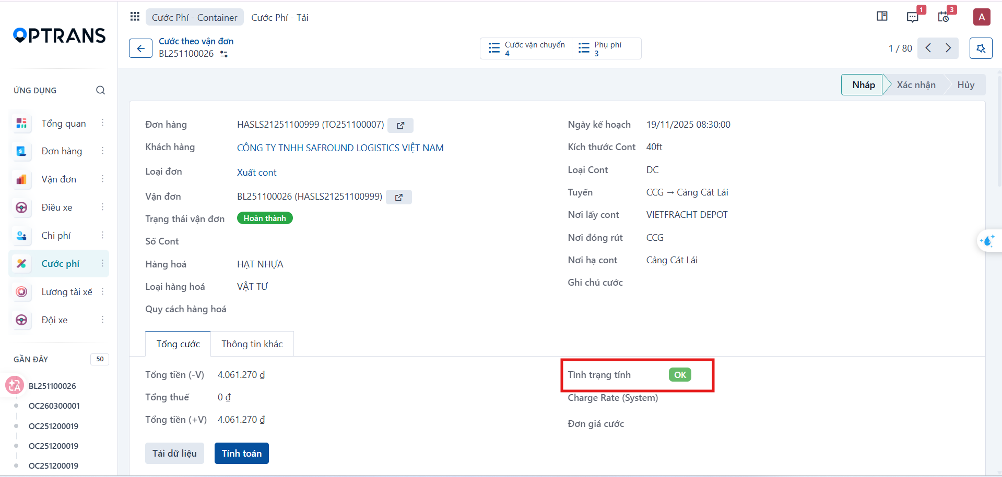Expand options dots next to Cước phí
1002x477 pixels.
(x=102, y=263)
